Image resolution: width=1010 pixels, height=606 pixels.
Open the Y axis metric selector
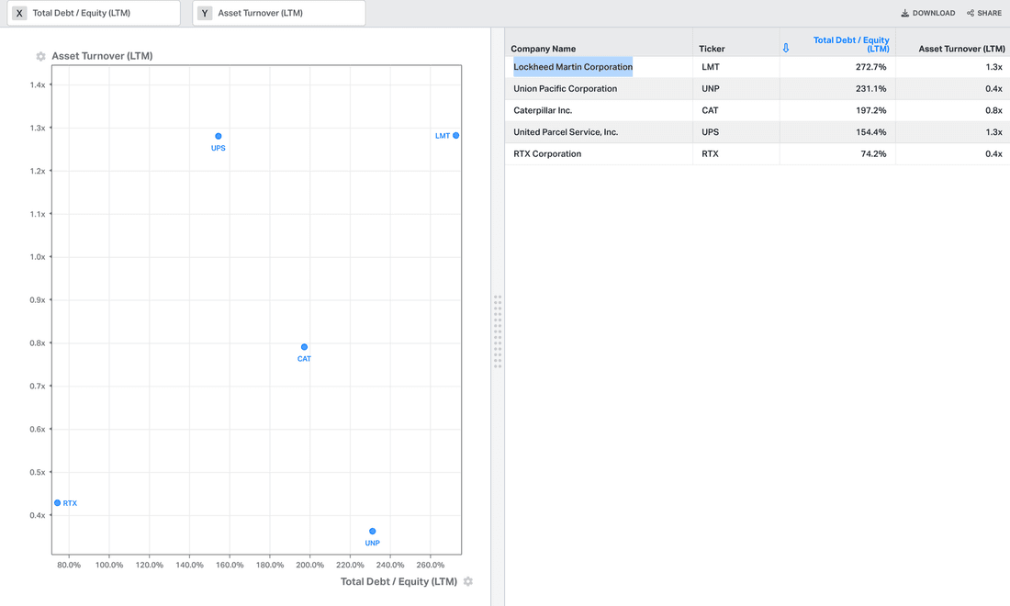coord(279,13)
